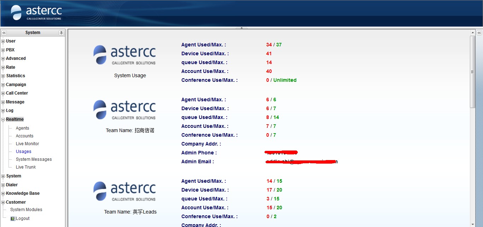The image size is (483, 227).
Task: Expand the Call Center node
Action: [x=3, y=93]
